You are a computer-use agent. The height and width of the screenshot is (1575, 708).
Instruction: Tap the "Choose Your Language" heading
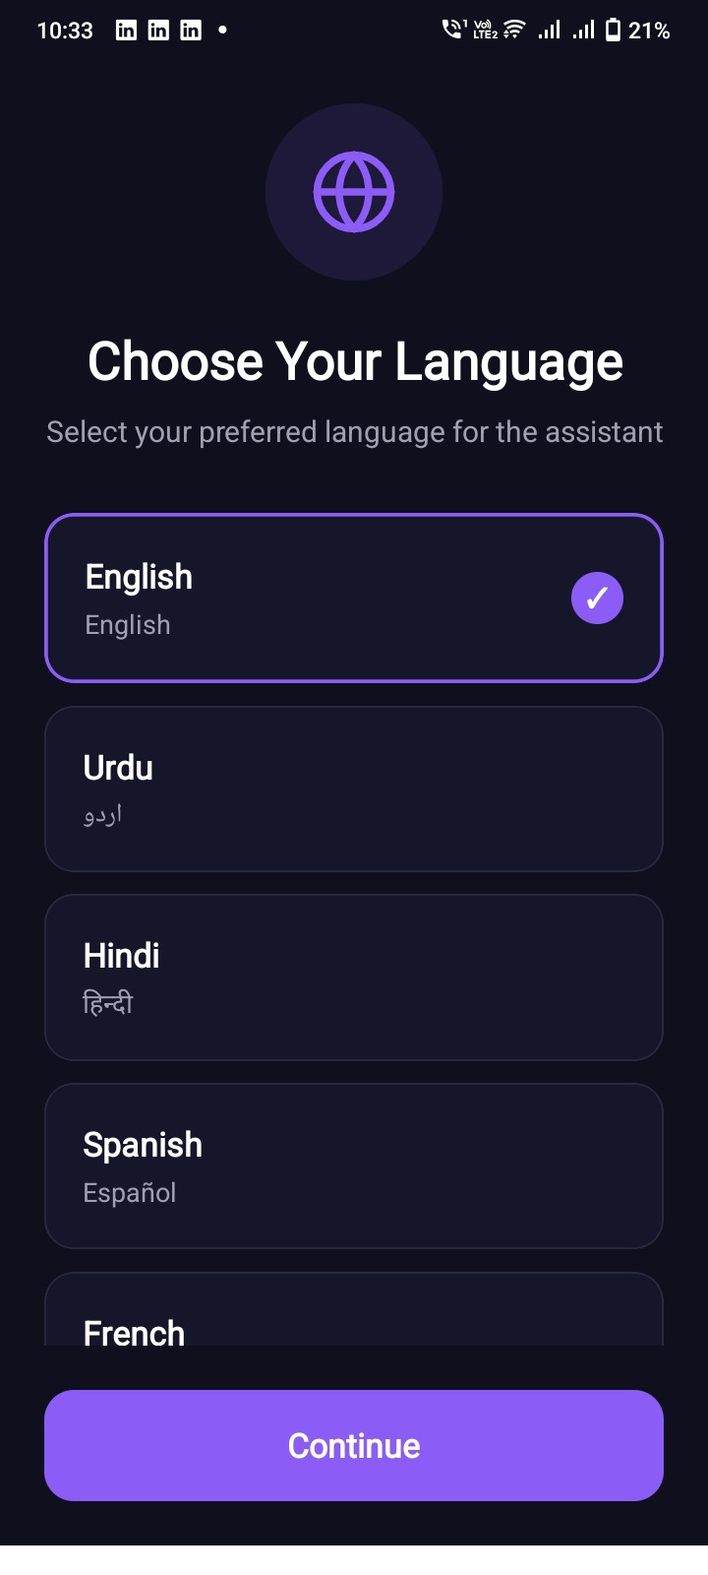[x=355, y=361]
